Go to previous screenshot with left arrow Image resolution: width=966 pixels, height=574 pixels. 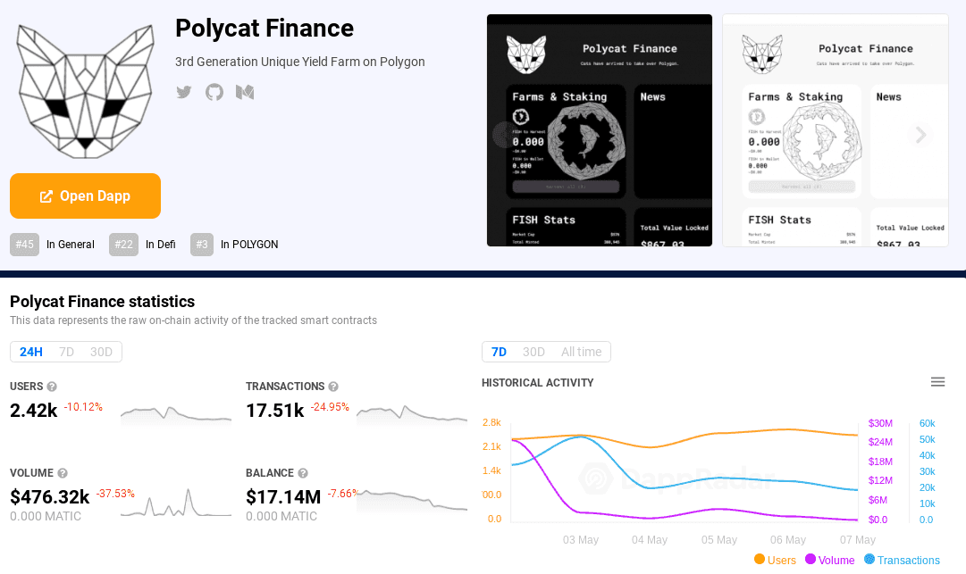point(504,135)
